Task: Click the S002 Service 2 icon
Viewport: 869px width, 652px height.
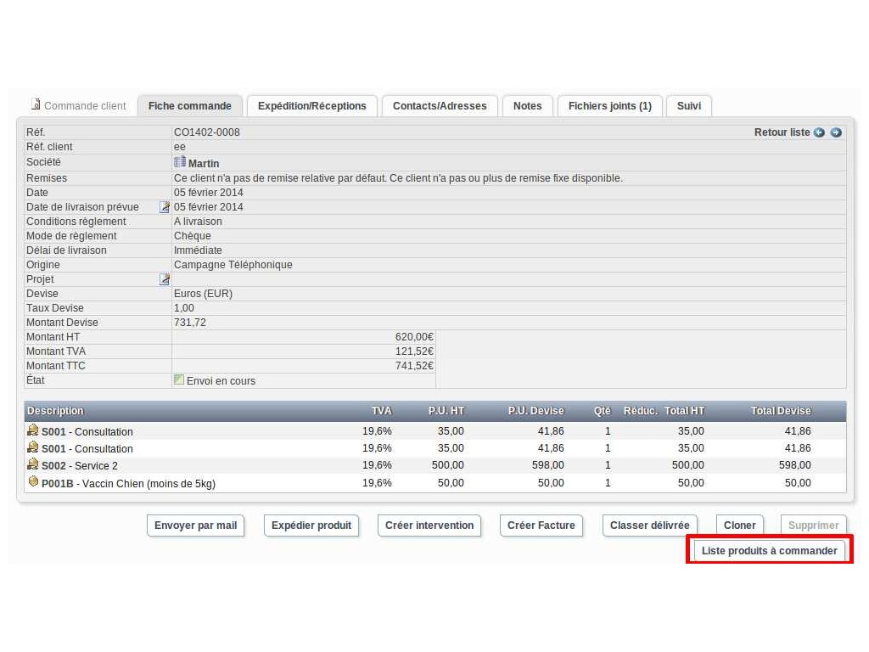Action: pos(33,464)
